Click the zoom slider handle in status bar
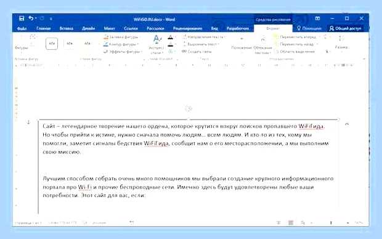Image resolution: width=382 pixels, height=239 pixels. 331,223
